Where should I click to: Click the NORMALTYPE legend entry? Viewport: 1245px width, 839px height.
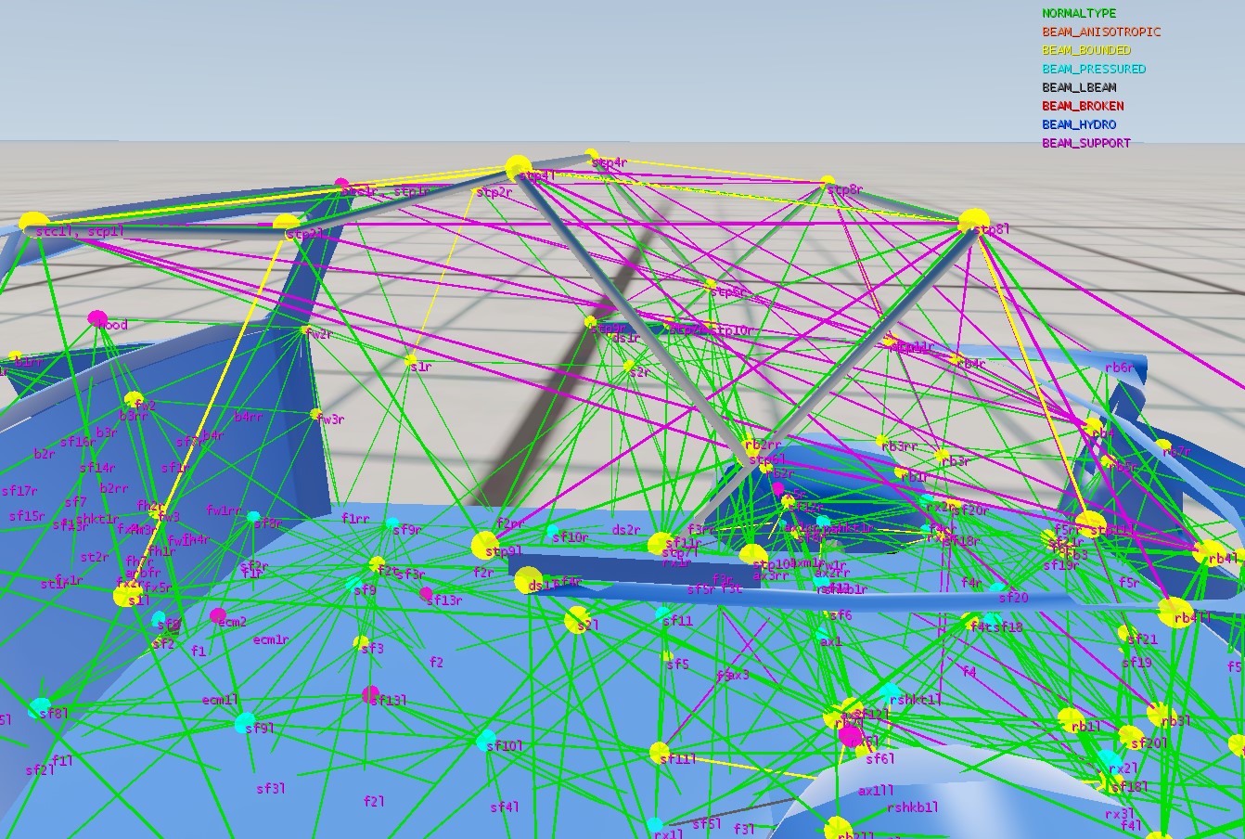pos(1079,14)
